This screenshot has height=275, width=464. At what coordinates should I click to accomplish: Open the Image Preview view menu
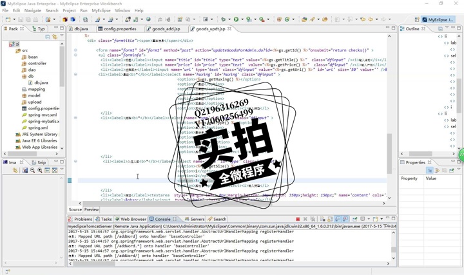tap(62, 169)
